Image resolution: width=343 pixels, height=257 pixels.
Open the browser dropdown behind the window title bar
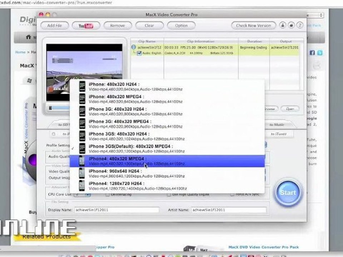[x=315, y=15]
